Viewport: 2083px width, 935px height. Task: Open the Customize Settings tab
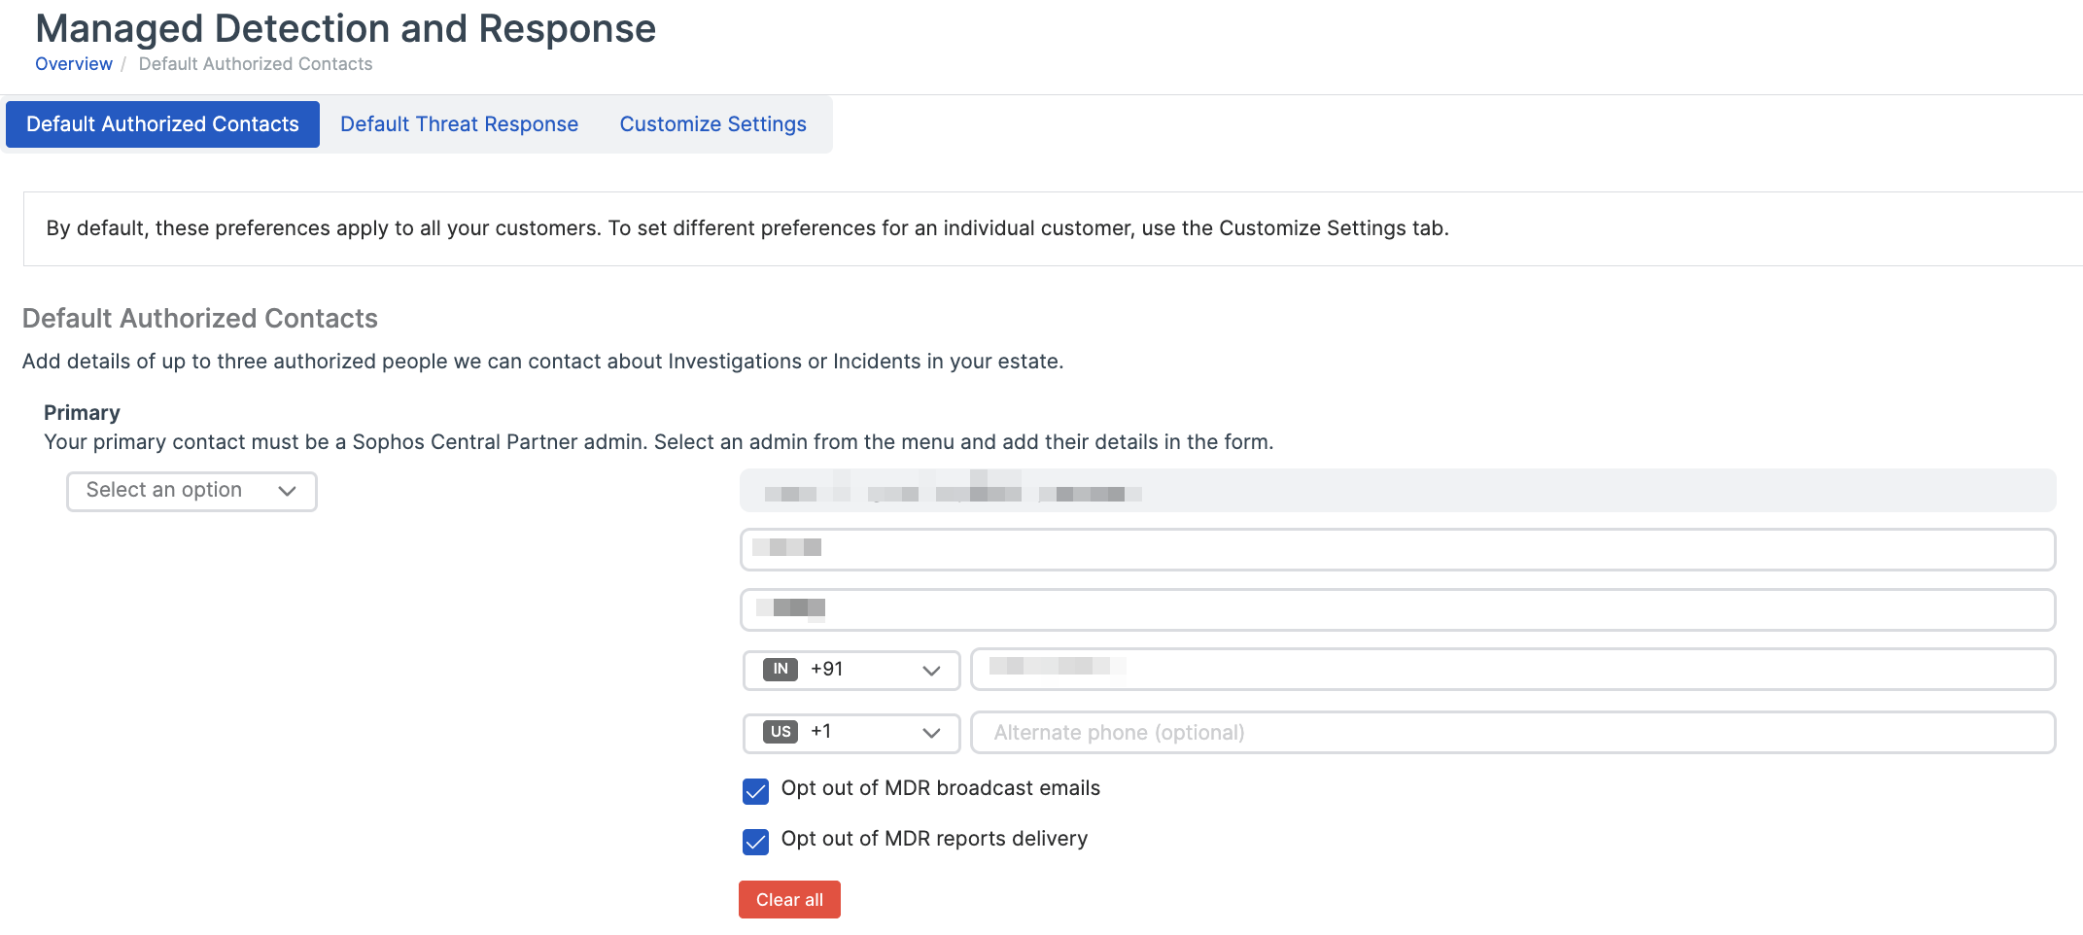[x=712, y=124]
